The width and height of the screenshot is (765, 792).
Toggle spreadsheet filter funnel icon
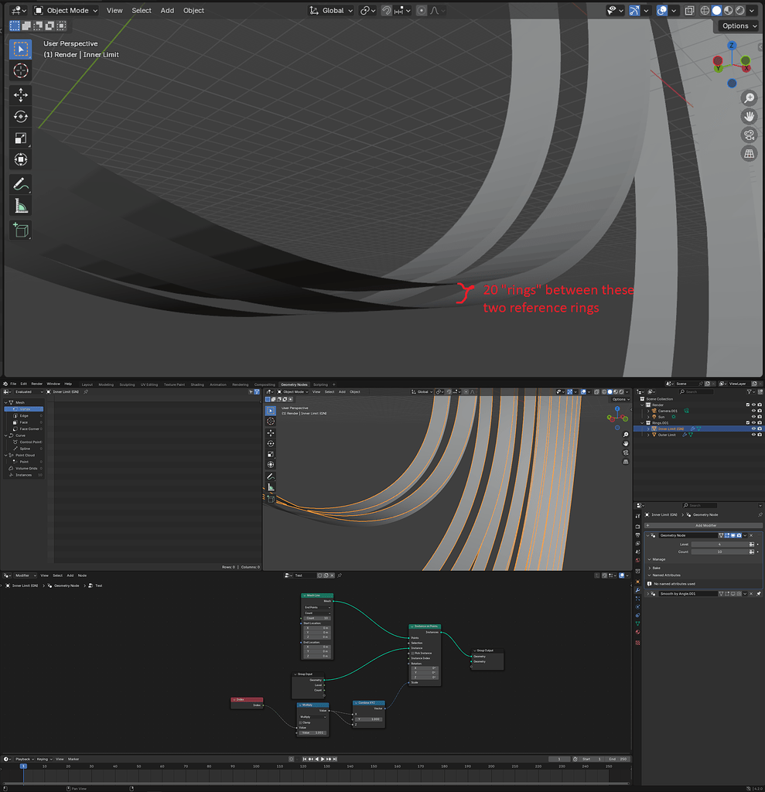(257, 392)
